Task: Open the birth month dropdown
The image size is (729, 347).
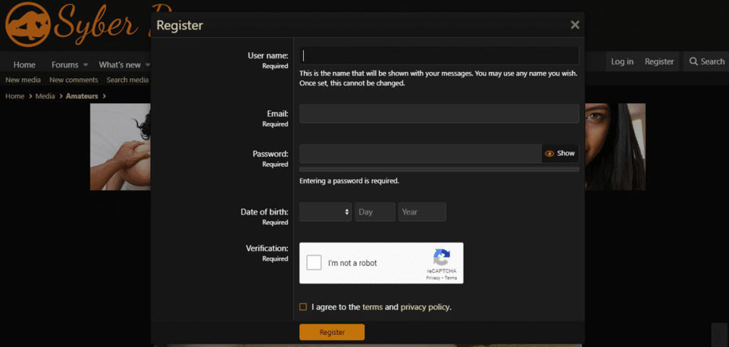Action: pos(325,212)
